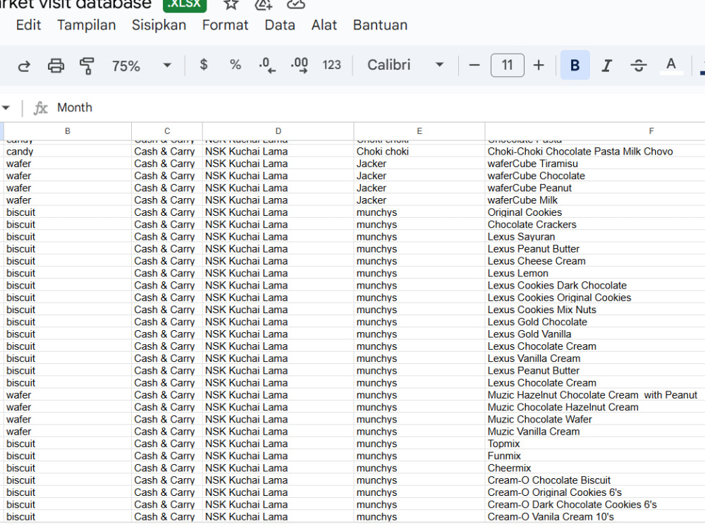Viewport: 705px width, 529px height.
Task: Select cell 'waferCube Tiramisu'
Action: click(x=595, y=164)
